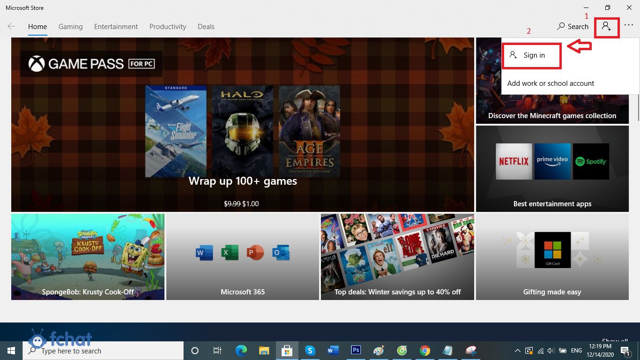Screen dimensions: 640x360
Task: Click the Type here to search box
Action: click(103, 351)
